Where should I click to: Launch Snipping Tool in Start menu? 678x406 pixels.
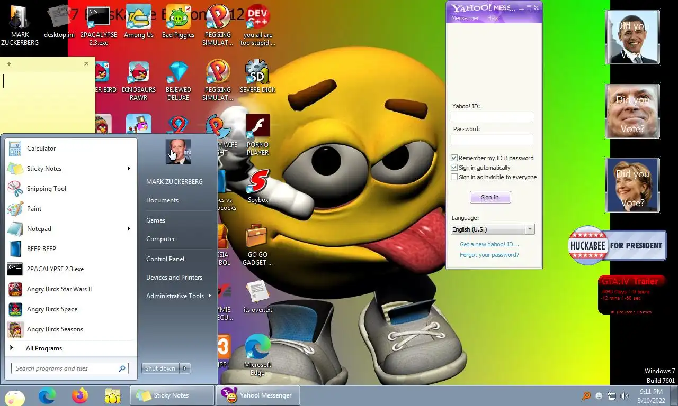(x=71, y=189)
